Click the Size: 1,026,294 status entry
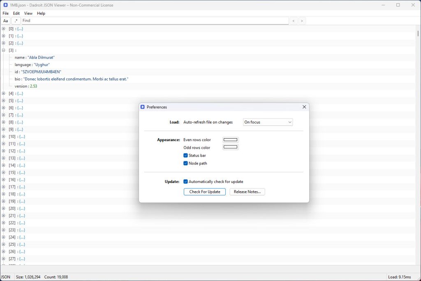Image resolution: width=421 pixels, height=281 pixels. (28, 277)
